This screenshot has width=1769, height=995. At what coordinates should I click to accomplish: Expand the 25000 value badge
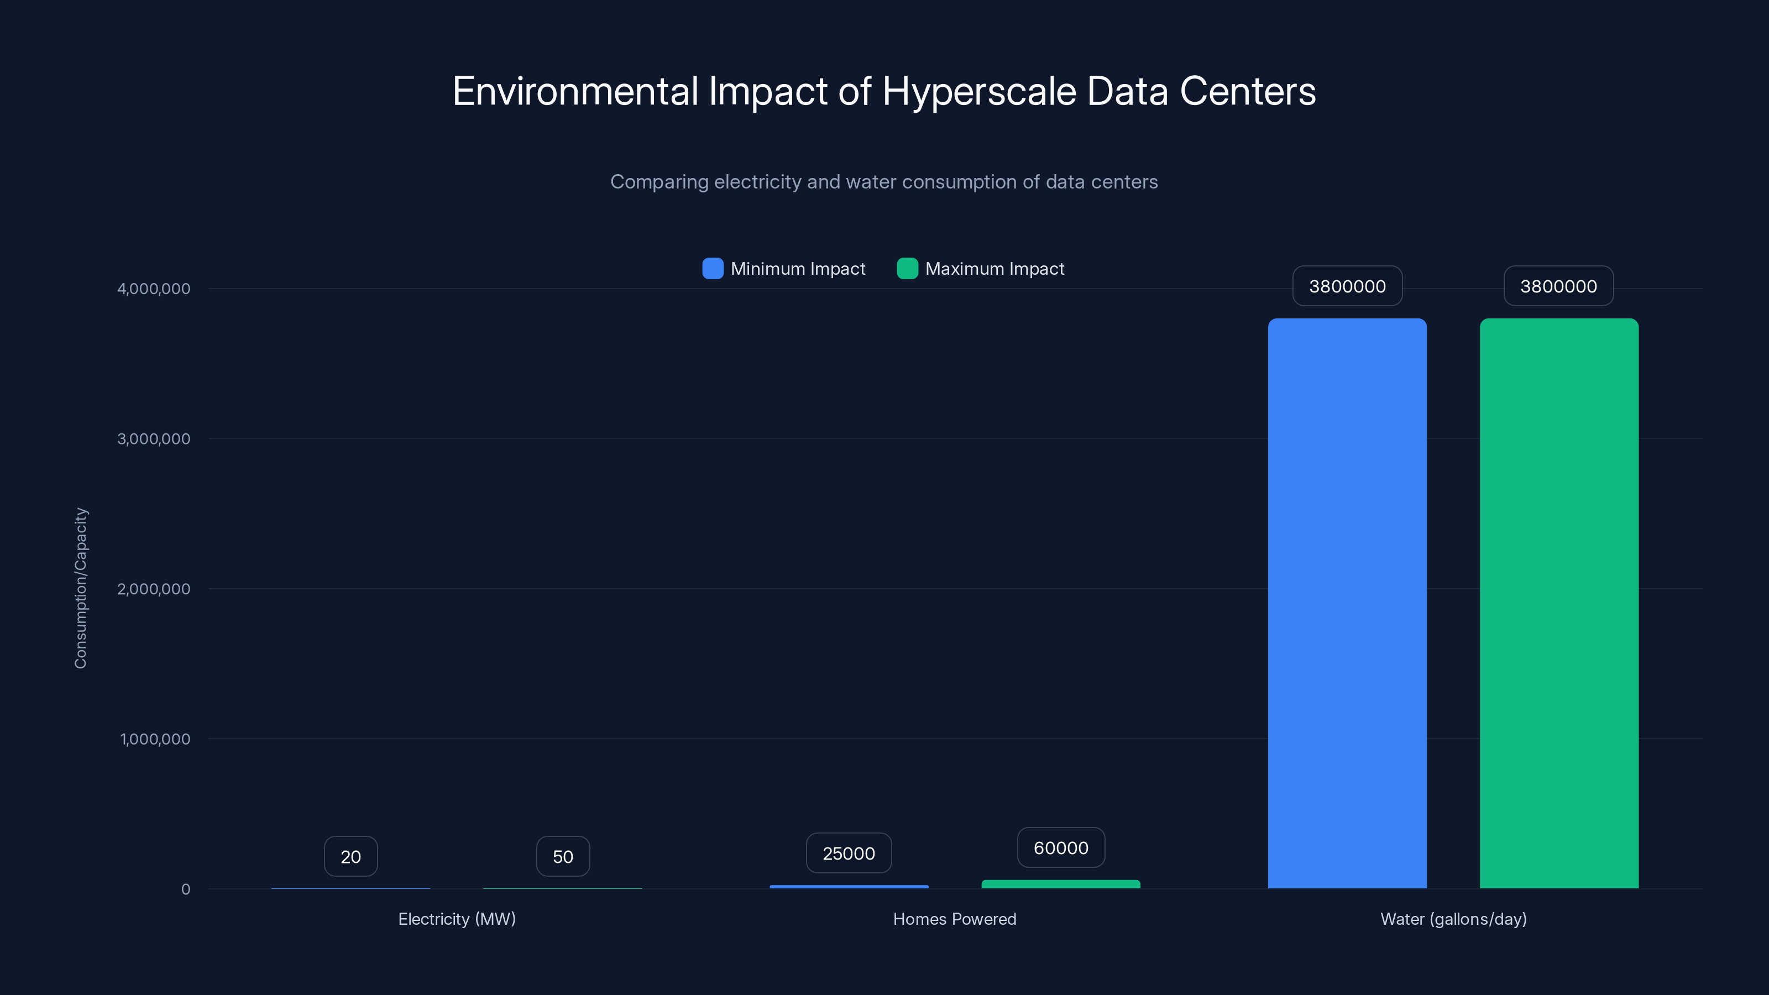point(849,853)
